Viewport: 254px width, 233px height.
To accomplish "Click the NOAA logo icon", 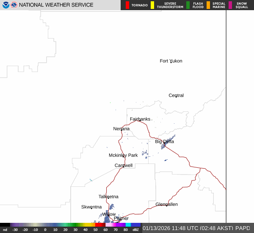I will 6,5.
